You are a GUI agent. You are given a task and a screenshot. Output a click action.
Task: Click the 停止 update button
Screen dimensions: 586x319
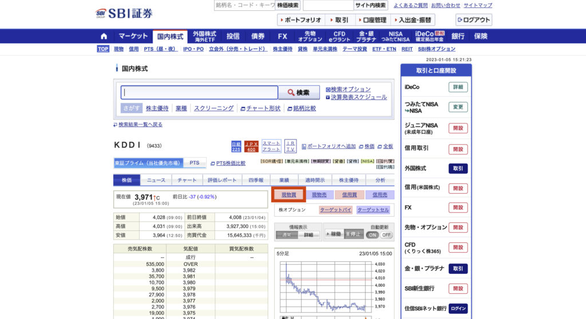pyautogui.click(x=354, y=234)
